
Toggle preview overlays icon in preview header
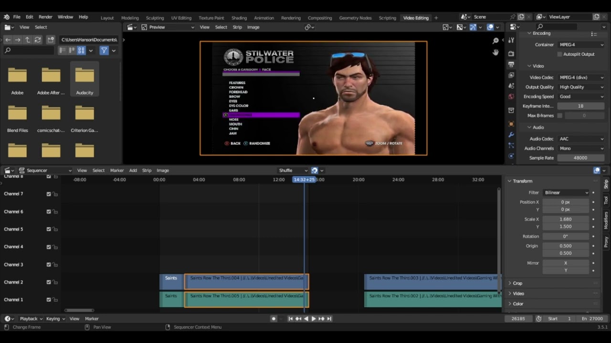490,27
